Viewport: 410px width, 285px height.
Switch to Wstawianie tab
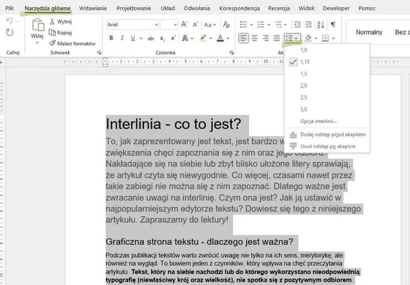click(93, 8)
